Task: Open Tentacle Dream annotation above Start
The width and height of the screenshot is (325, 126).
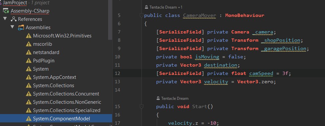Action: (175, 98)
